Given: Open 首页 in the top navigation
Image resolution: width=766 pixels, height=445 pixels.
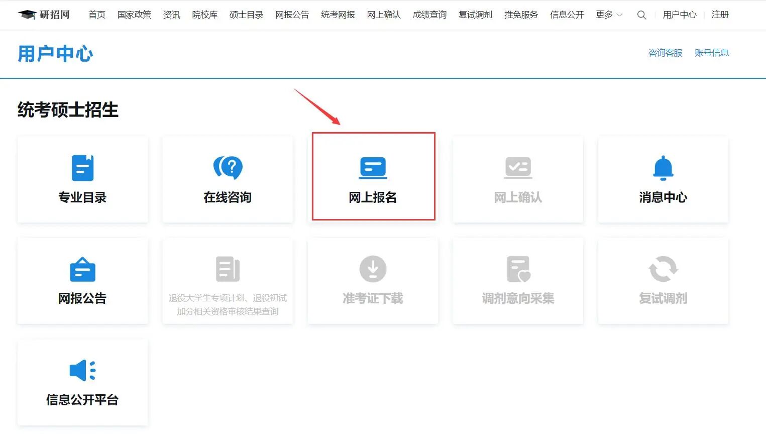Looking at the screenshot, I should (97, 15).
